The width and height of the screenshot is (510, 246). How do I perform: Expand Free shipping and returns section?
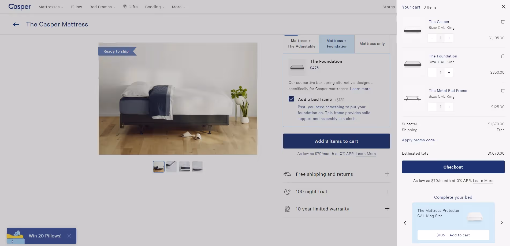point(337,174)
